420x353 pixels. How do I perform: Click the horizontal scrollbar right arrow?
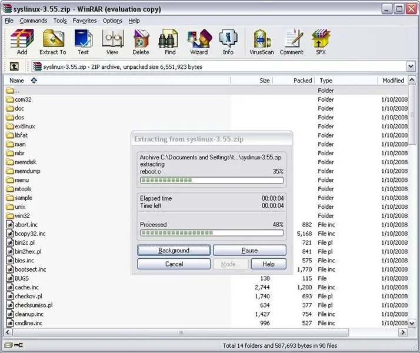tap(403, 332)
